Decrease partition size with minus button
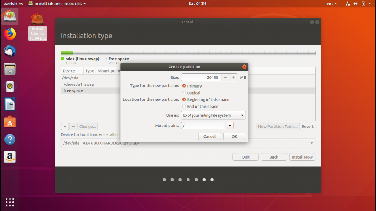The image size is (376, 211). click(x=225, y=77)
